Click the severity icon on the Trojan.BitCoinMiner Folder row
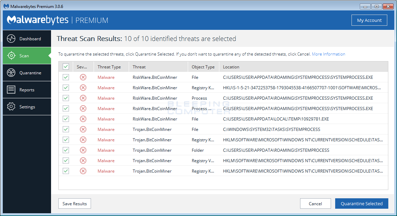 tap(83, 150)
